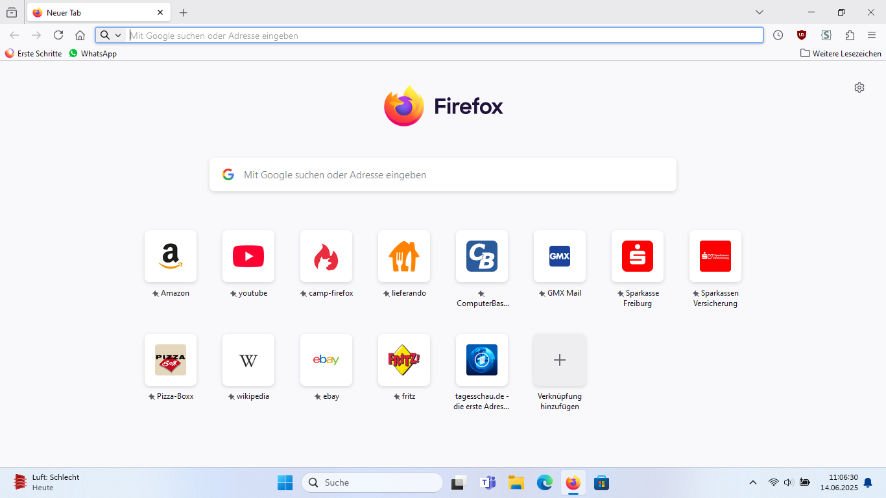Image resolution: width=886 pixels, height=498 pixels.
Task: Show hidden system tray icons
Action: 753,482
